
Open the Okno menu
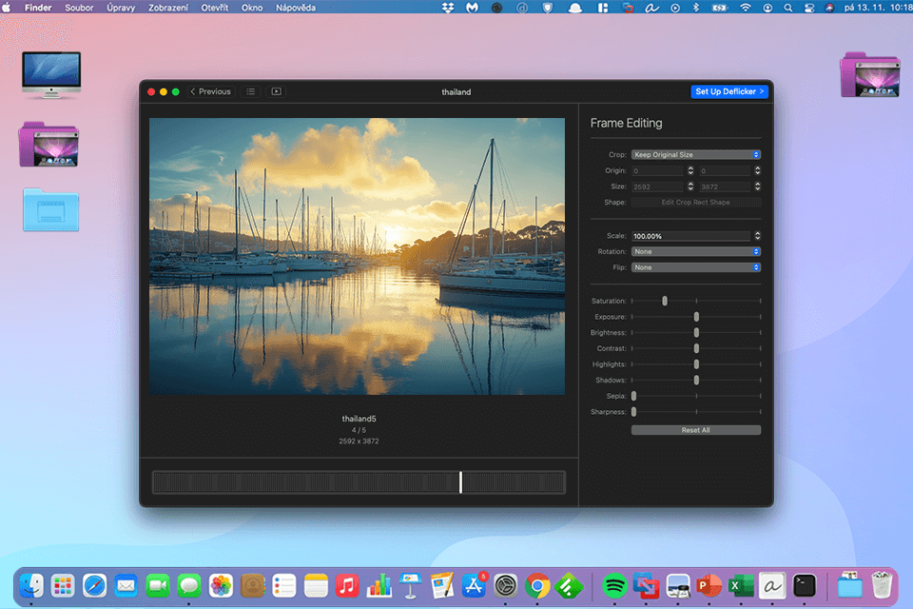(x=252, y=8)
